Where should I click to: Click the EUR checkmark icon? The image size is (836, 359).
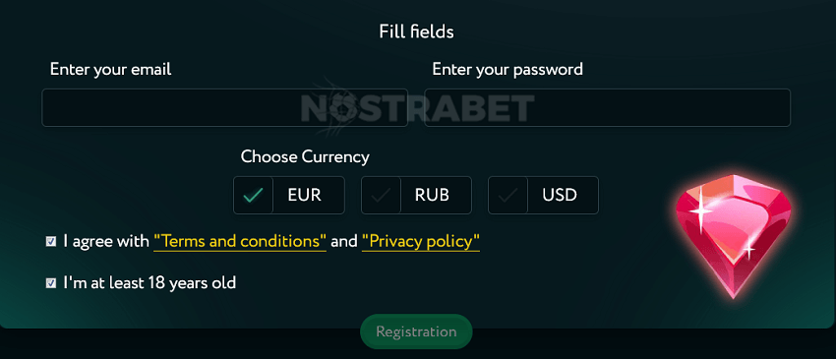253,195
